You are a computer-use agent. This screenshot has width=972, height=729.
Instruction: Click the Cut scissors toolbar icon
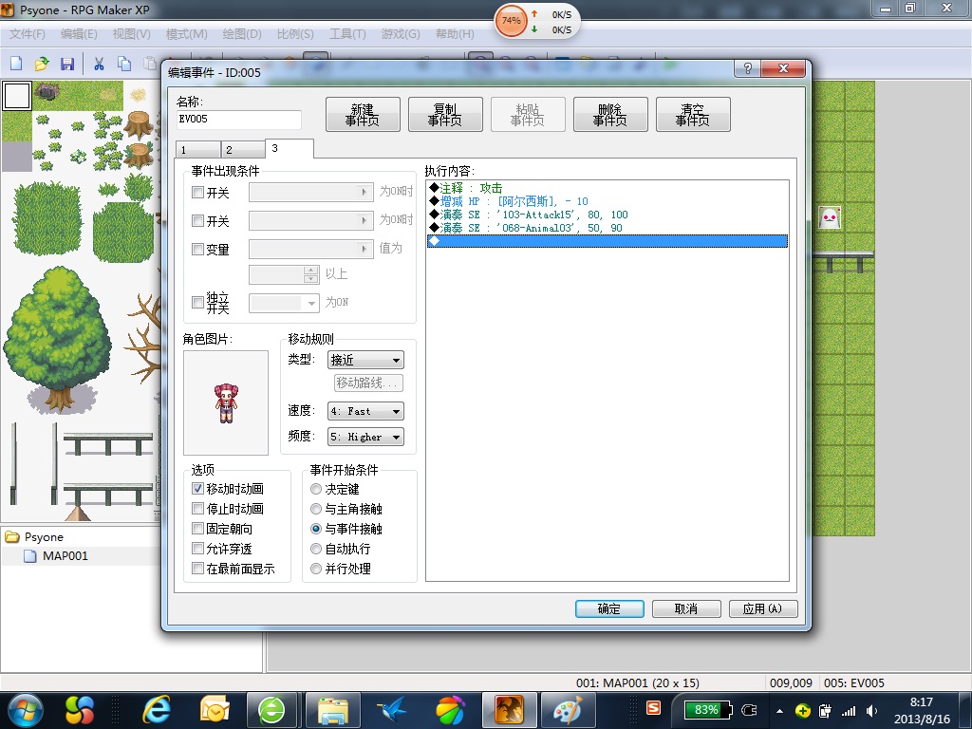click(99, 64)
